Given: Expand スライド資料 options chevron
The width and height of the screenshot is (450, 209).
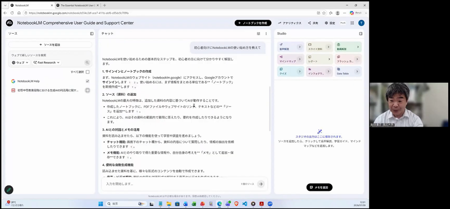Looking at the screenshot, I should (x=329, y=47).
